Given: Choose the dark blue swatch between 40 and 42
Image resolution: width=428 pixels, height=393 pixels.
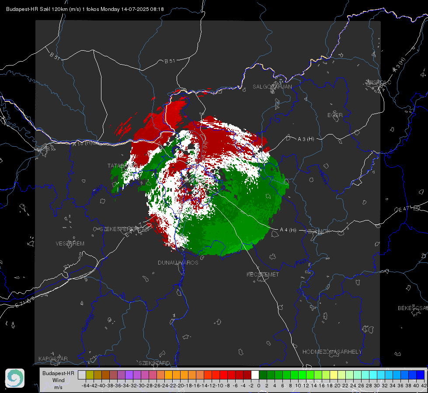Looking at the screenshot, I should pyautogui.click(x=421, y=375).
